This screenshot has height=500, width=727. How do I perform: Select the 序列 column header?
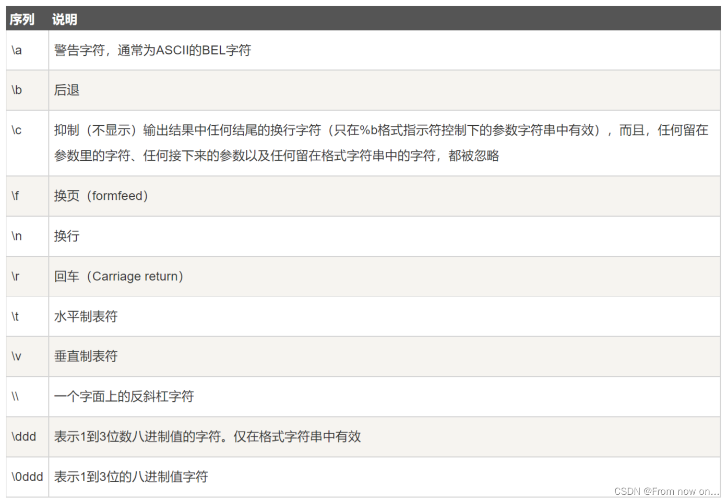(x=21, y=19)
